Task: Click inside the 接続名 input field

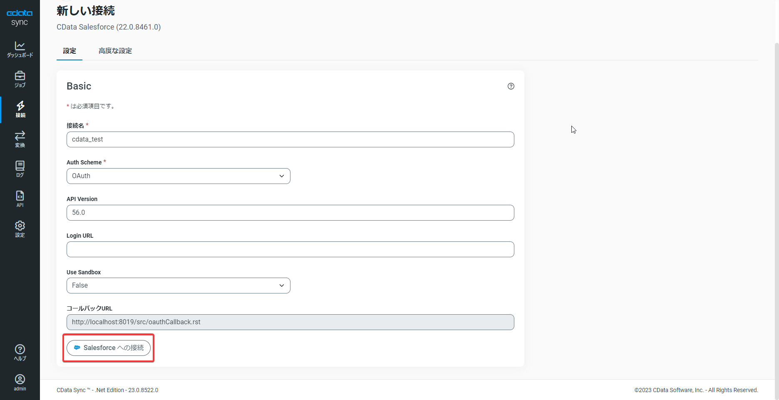Action: pyautogui.click(x=290, y=139)
